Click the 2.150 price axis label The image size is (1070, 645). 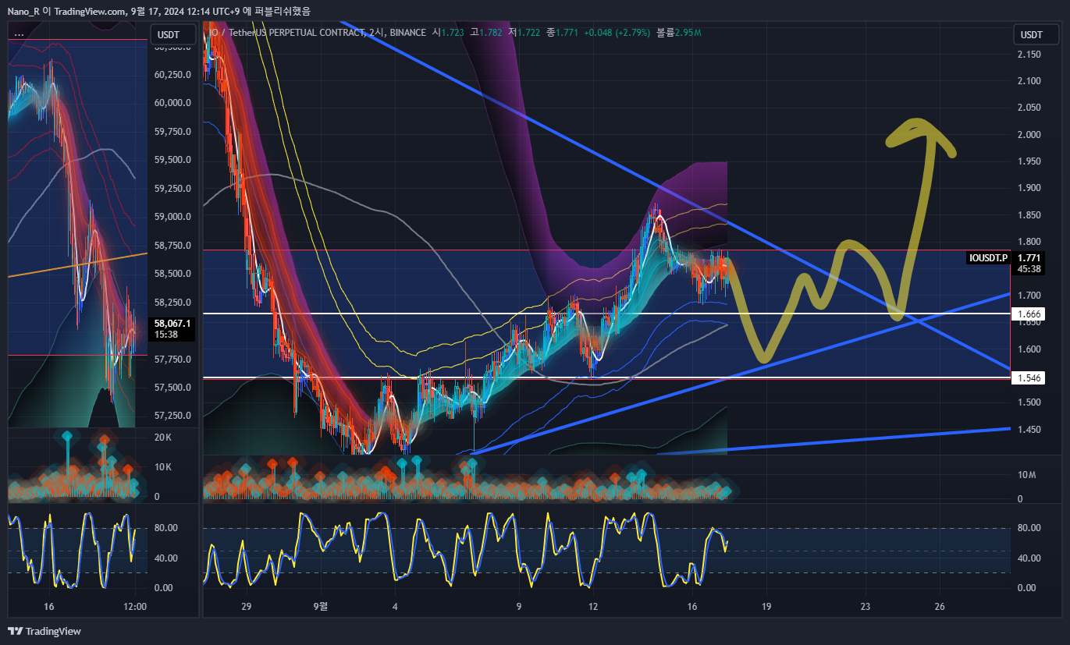point(1029,55)
